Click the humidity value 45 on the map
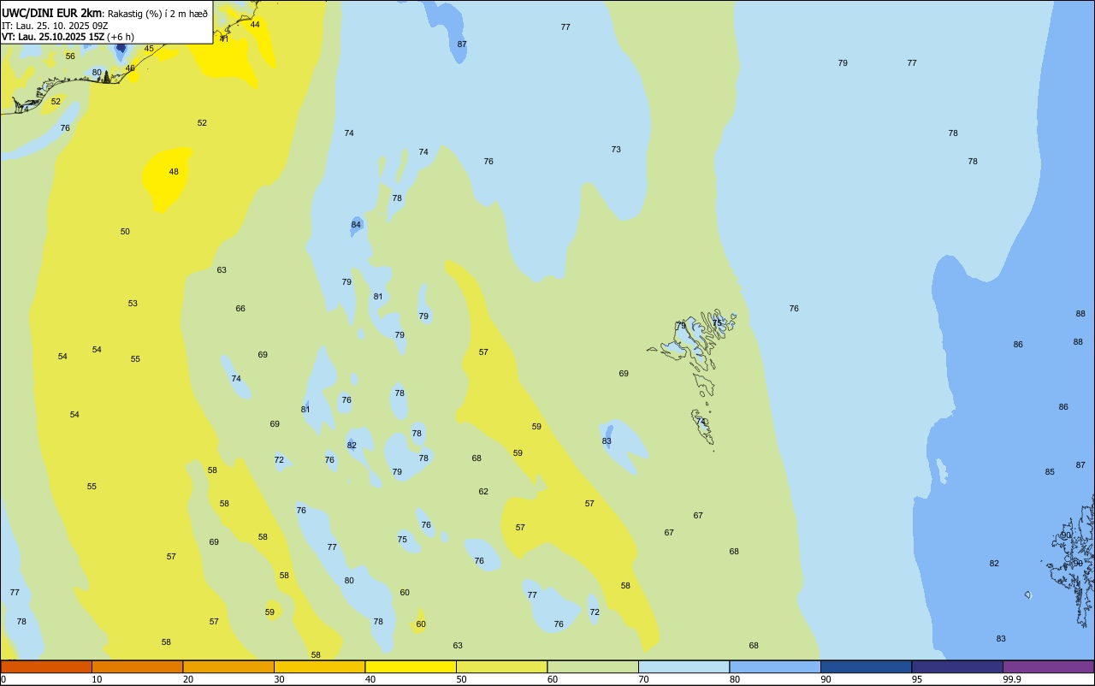The width and height of the screenshot is (1095, 686). point(149,49)
